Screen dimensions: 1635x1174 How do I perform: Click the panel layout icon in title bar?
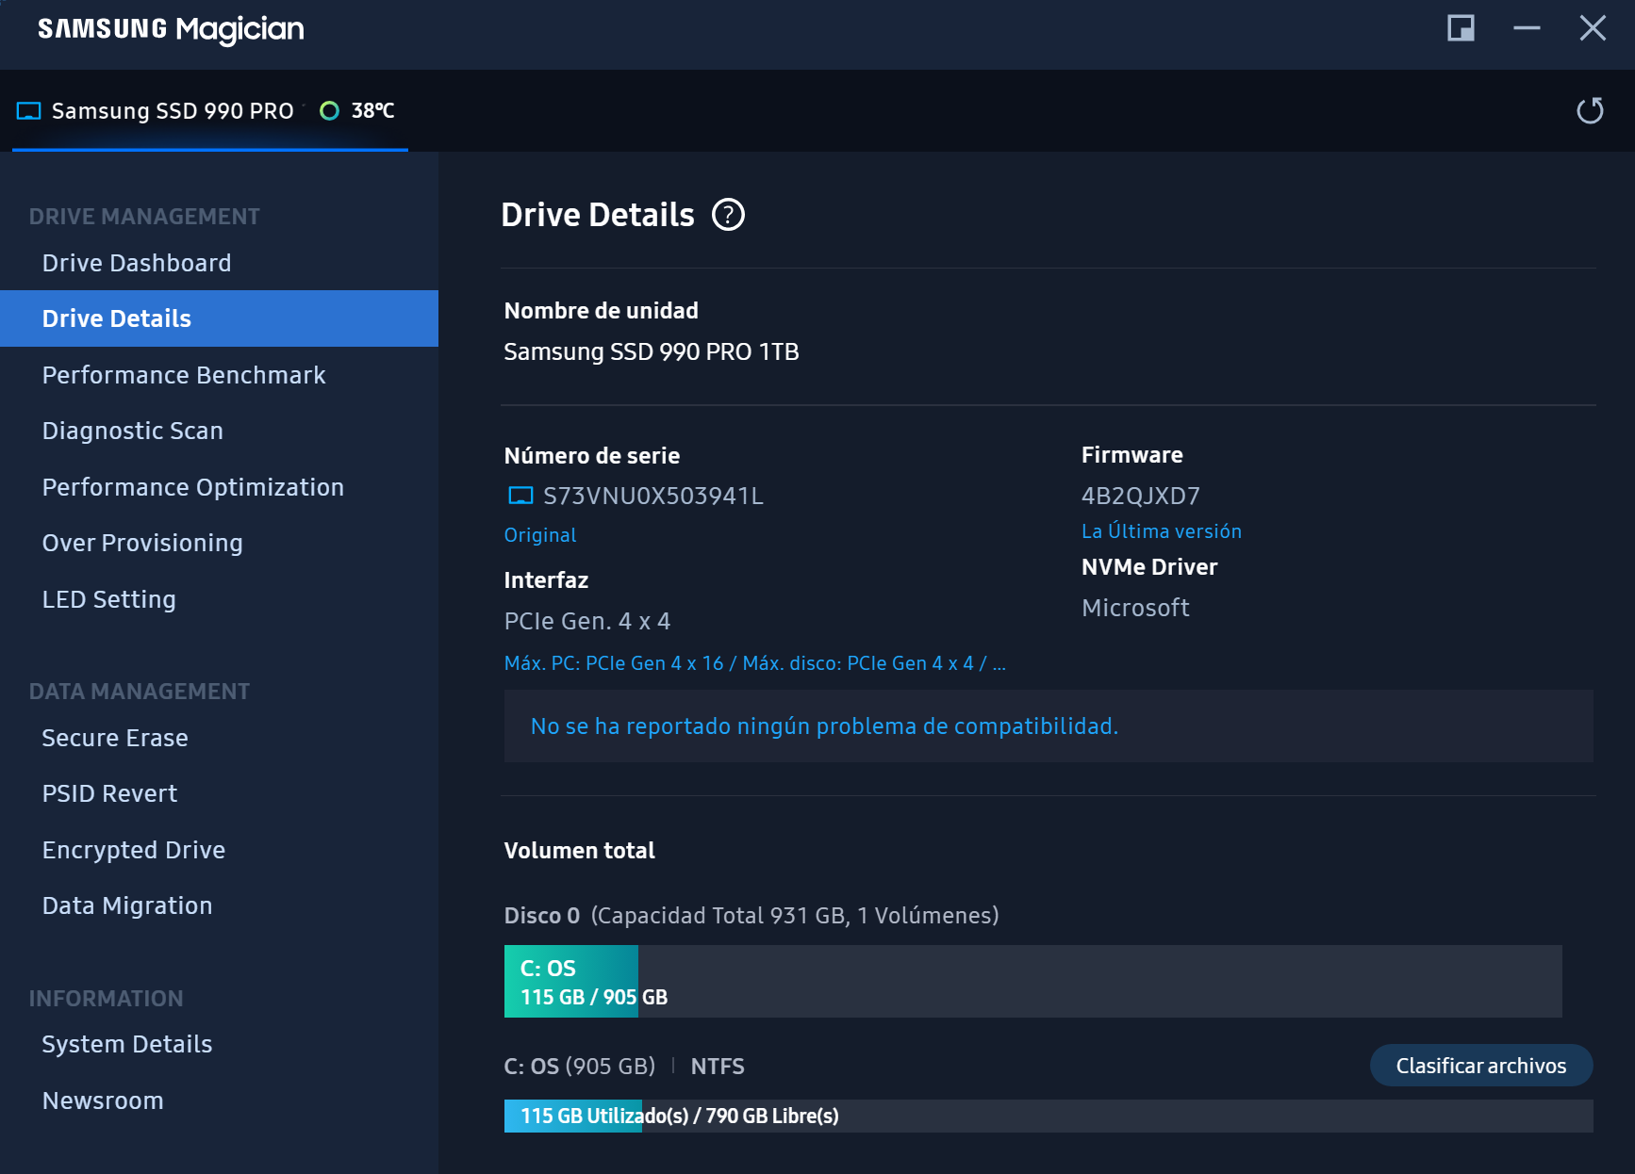tap(1461, 28)
